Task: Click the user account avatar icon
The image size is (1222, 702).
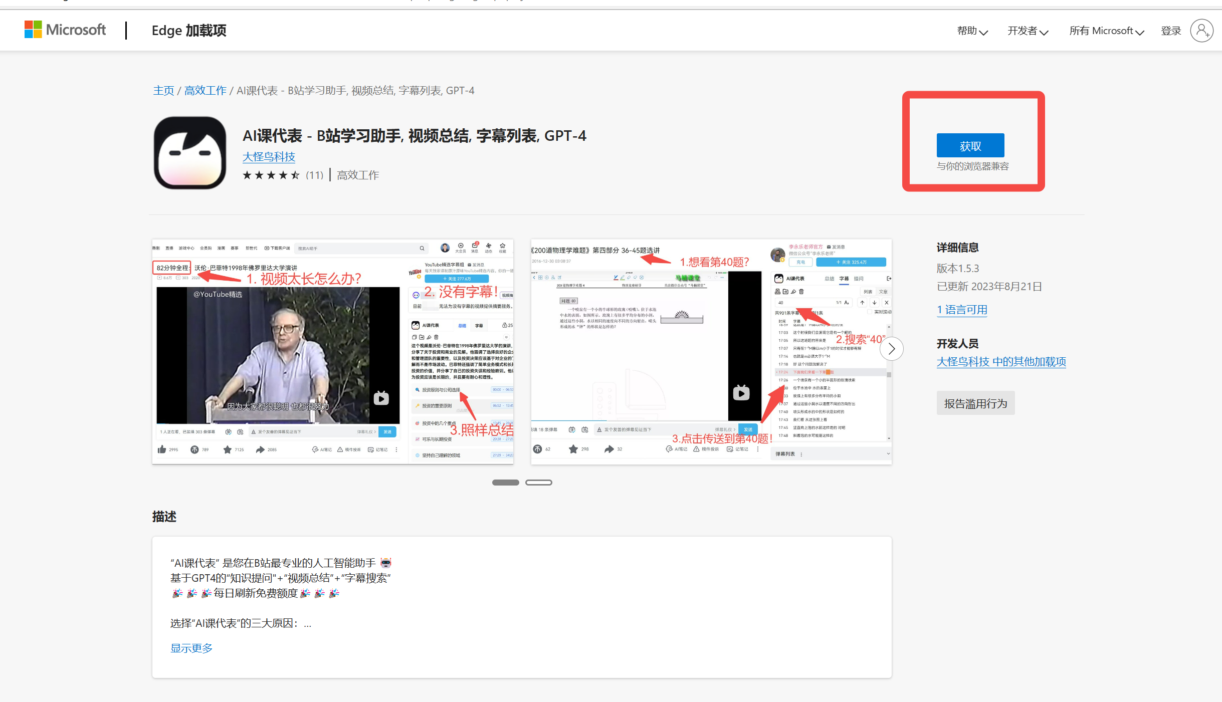Action: pos(1201,31)
